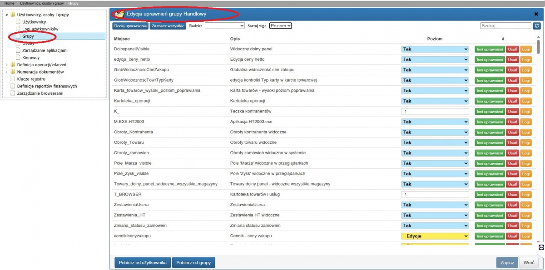The height and width of the screenshot is (270, 545).
Task: Expand the Definicja operacji/zdarzeń tree node
Action: [x=6, y=64]
